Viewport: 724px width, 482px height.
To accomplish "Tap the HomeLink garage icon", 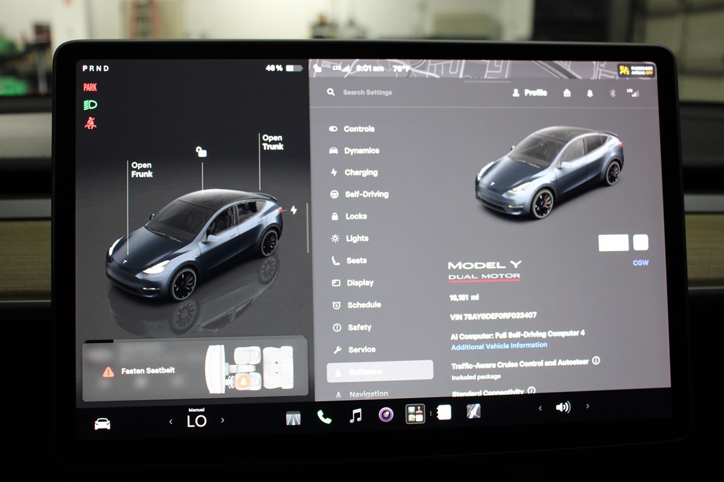I will coord(567,93).
